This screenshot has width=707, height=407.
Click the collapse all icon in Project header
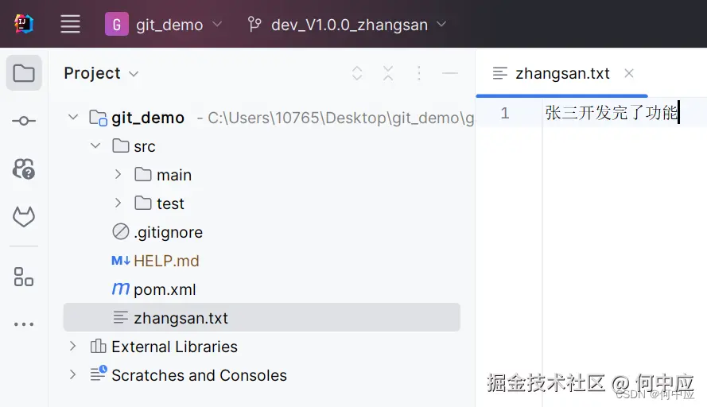pyautogui.click(x=388, y=74)
